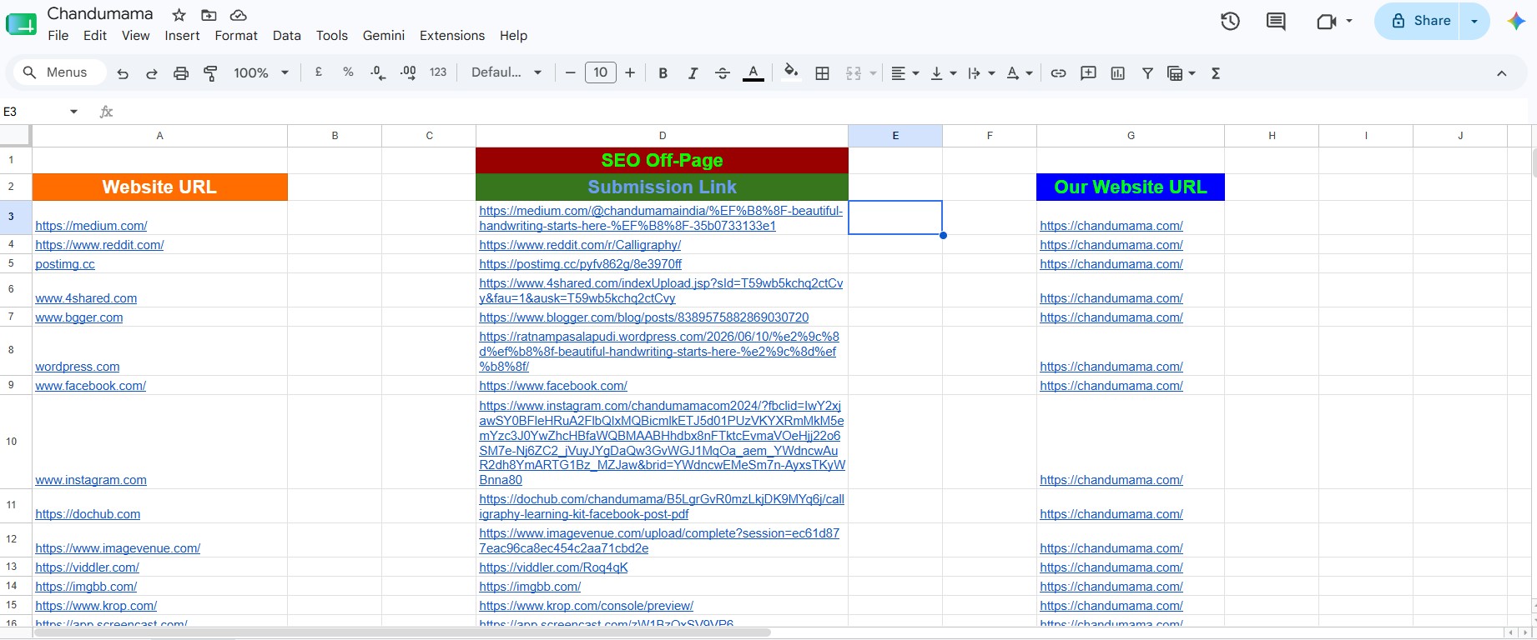This screenshot has width=1537, height=640.
Task: Open the Format menu
Action: click(x=236, y=36)
